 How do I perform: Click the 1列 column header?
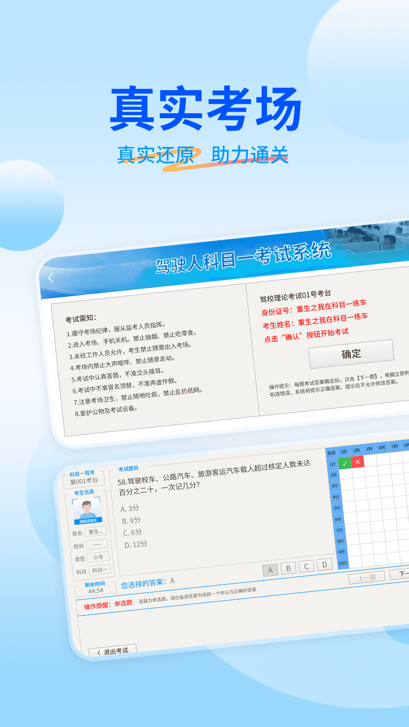[343, 452]
